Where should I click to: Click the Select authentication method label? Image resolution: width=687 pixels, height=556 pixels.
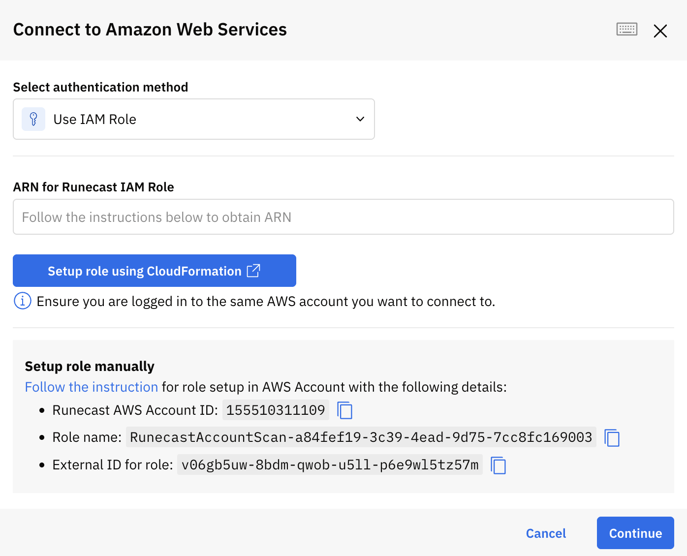pyautogui.click(x=101, y=87)
